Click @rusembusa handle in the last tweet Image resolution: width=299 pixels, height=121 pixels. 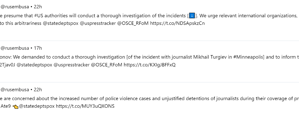pos(15,90)
